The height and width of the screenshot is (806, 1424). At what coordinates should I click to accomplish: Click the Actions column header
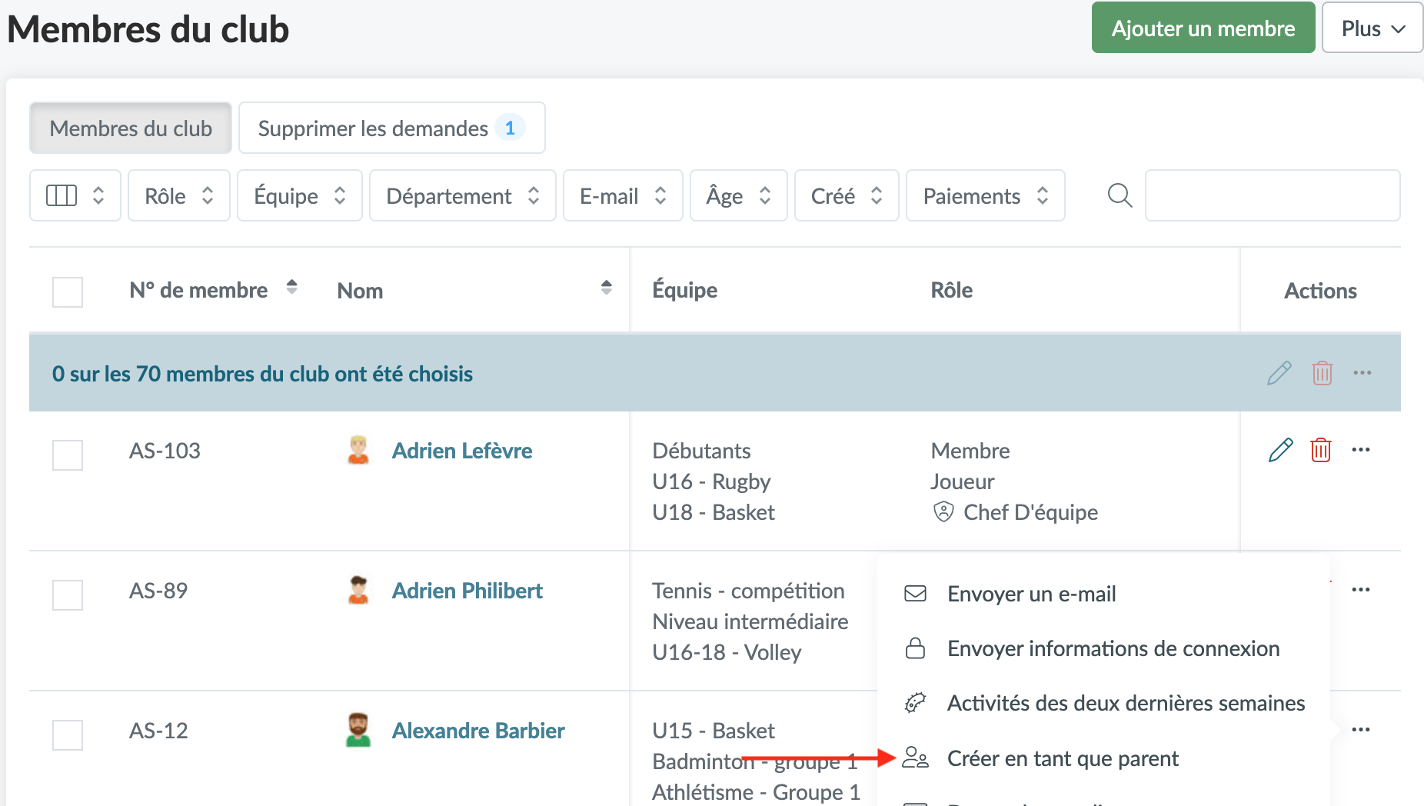(1320, 291)
